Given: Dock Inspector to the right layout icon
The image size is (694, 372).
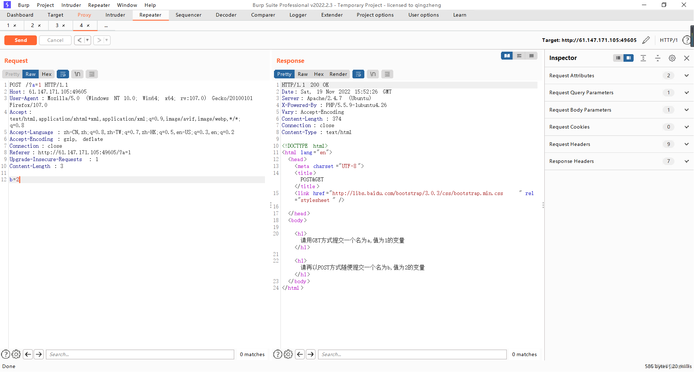Looking at the screenshot, I should point(629,58).
